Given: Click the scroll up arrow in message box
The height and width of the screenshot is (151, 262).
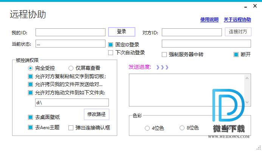Looking at the screenshot, I should point(247,78).
